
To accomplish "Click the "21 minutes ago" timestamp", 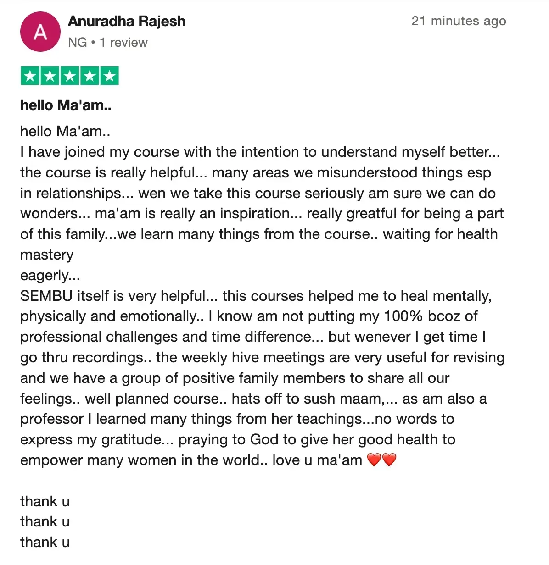I will pyautogui.click(x=459, y=21).
